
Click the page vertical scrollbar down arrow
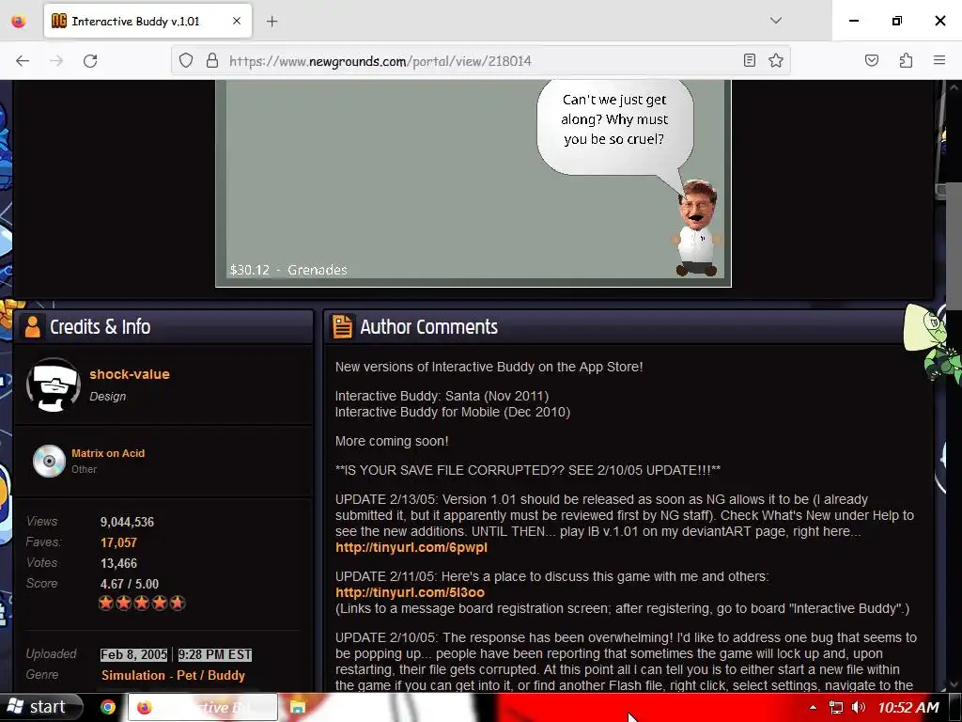point(954,684)
